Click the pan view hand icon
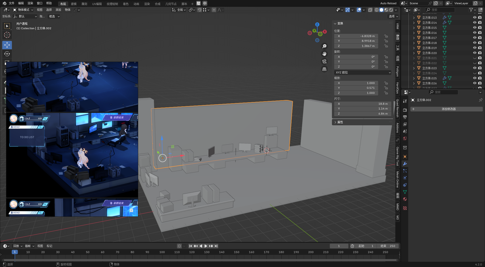 pos(324,54)
